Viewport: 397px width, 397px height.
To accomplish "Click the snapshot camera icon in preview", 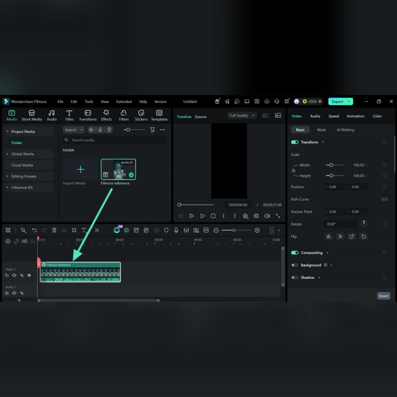I will coord(256,216).
